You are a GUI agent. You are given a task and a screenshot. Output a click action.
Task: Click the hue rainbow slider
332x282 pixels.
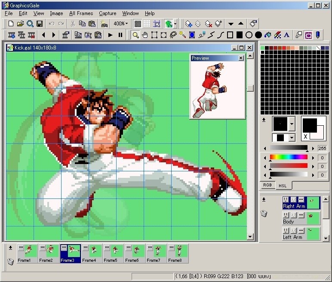click(x=289, y=157)
